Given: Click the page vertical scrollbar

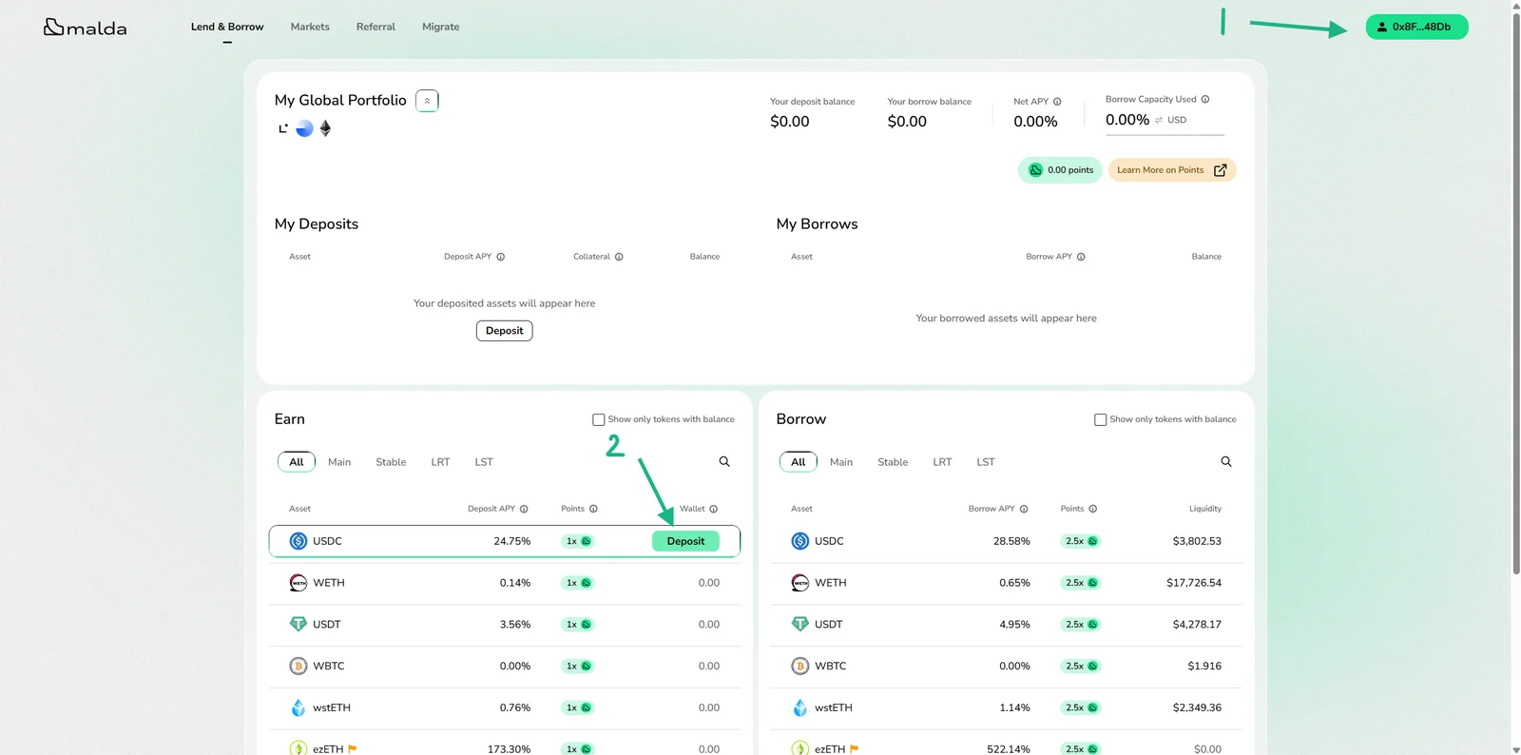Looking at the screenshot, I should tap(1516, 295).
